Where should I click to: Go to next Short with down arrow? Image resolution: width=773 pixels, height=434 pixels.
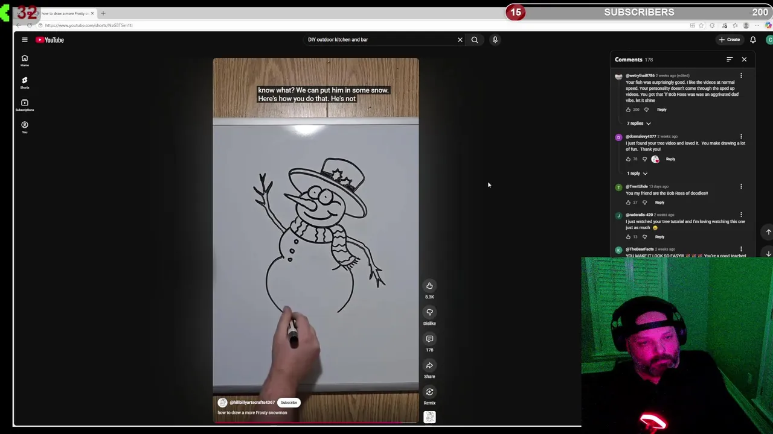pyautogui.click(x=768, y=254)
